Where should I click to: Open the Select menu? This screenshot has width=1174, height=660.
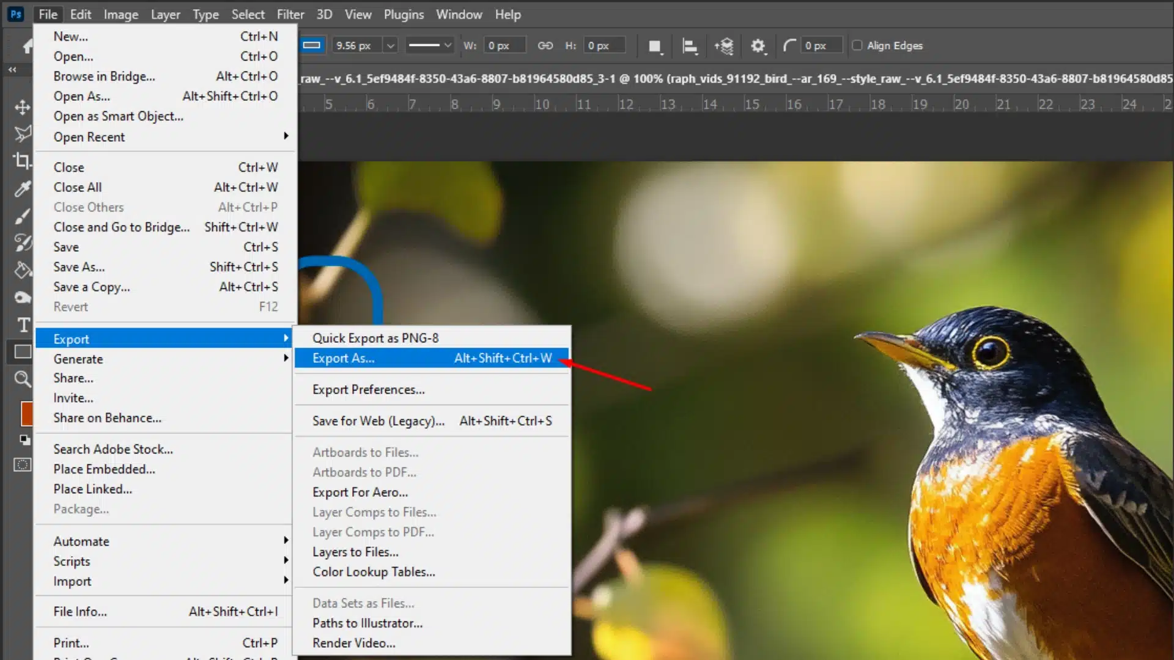248,14
